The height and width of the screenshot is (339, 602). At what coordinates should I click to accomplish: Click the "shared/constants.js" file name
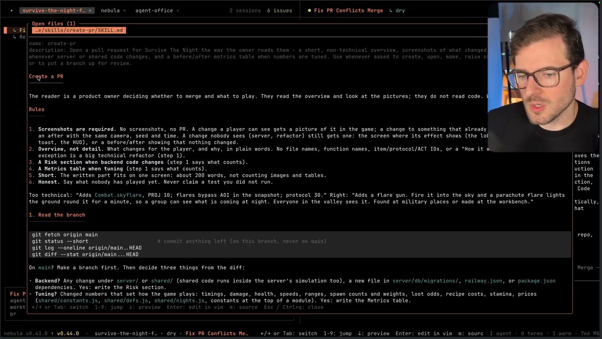click(x=68, y=300)
